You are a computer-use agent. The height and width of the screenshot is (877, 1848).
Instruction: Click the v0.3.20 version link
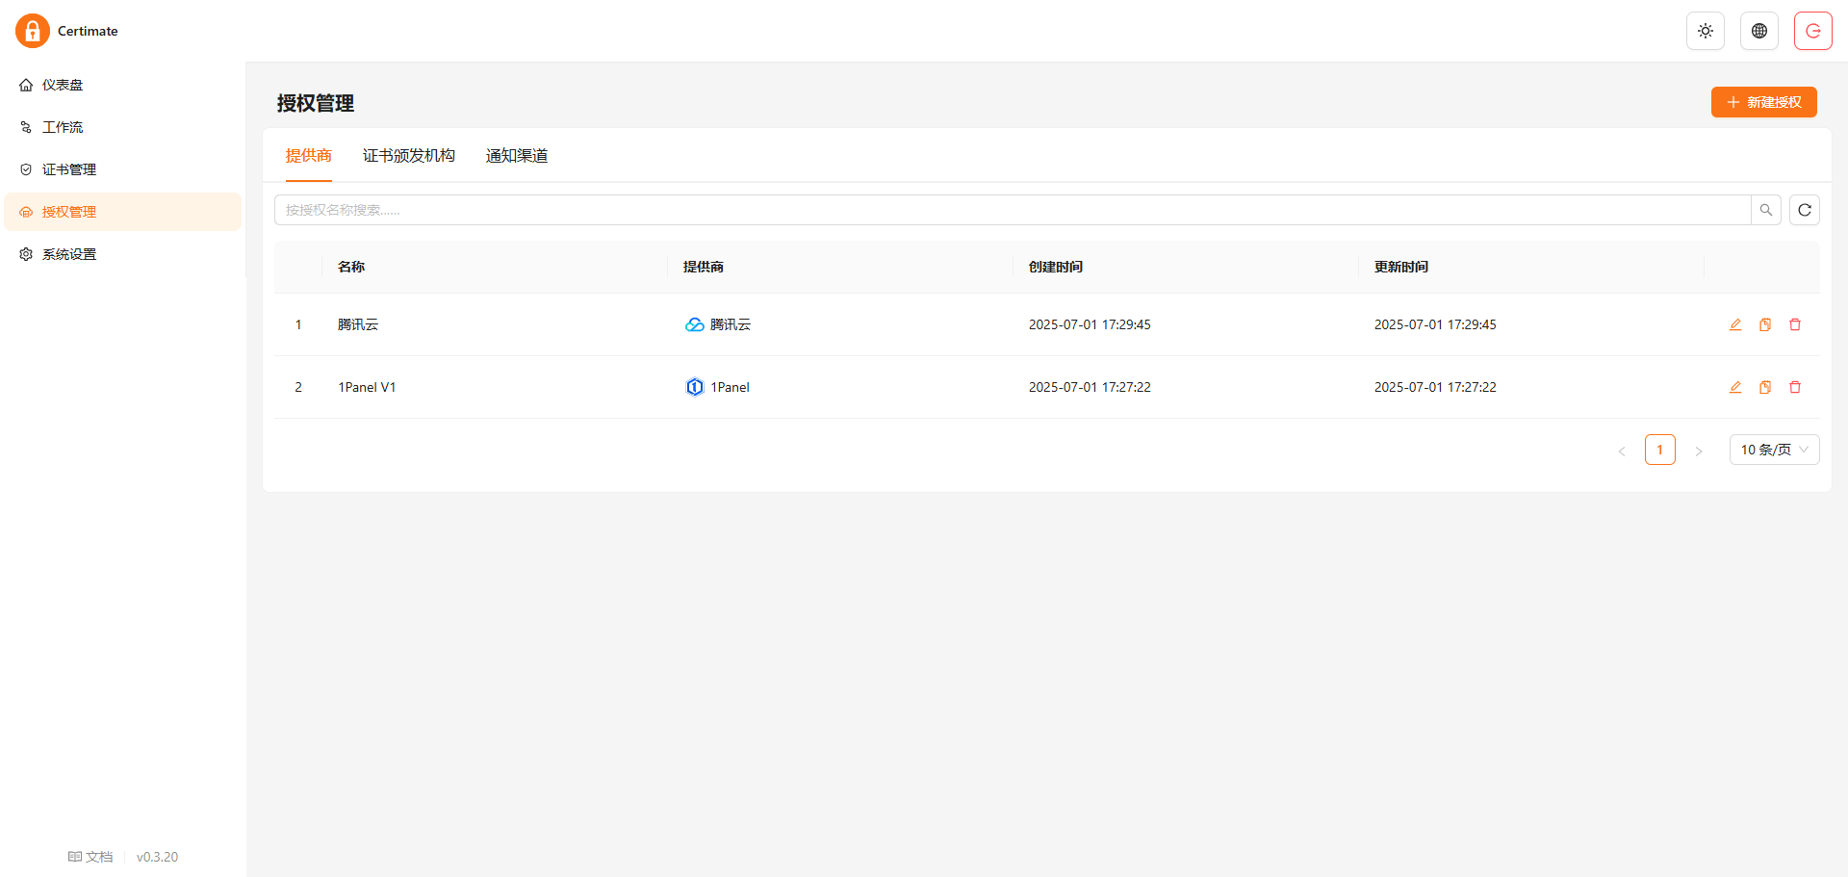[157, 857]
